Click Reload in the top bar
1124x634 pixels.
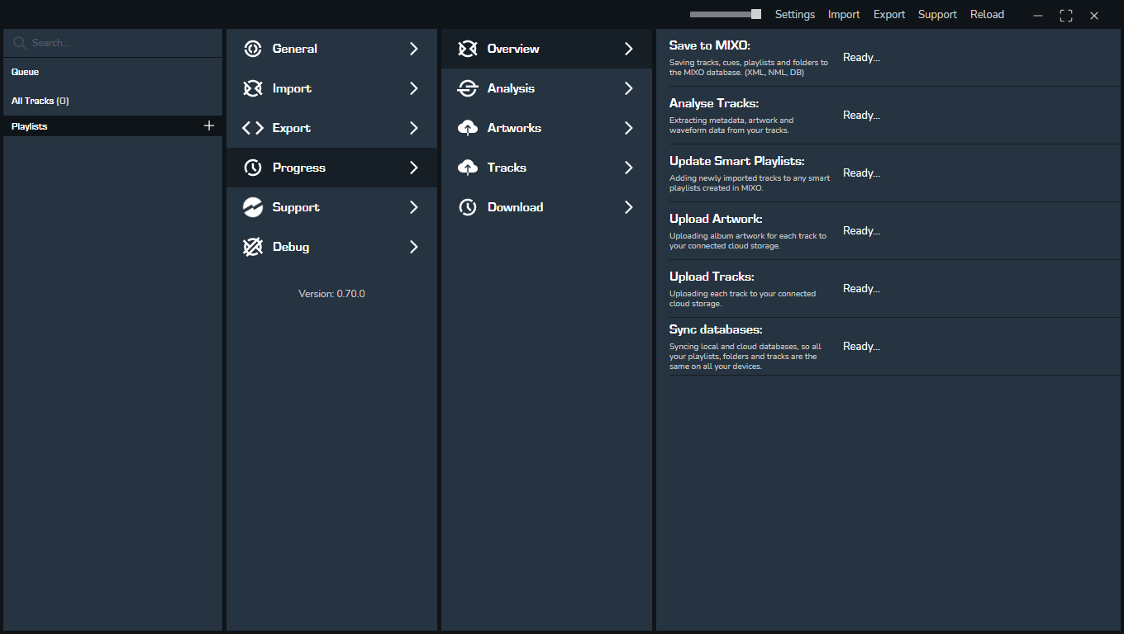coord(987,15)
